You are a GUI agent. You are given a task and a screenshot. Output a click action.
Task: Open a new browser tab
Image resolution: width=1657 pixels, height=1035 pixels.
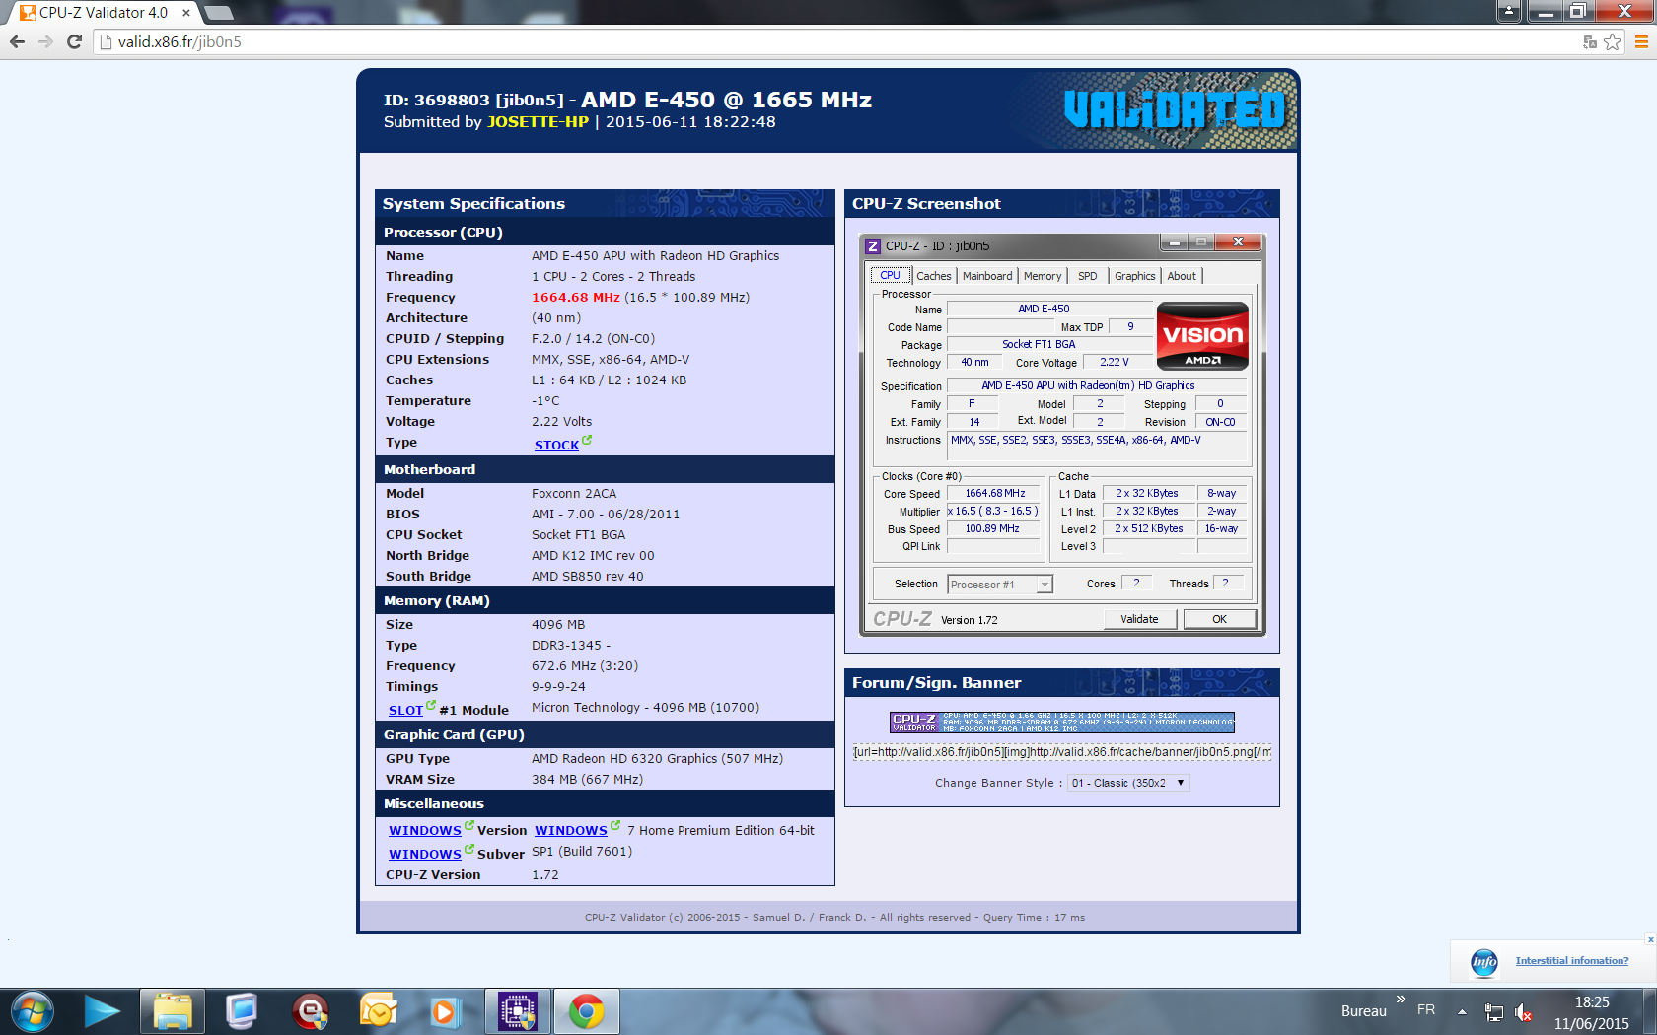click(x=218, y=13)
